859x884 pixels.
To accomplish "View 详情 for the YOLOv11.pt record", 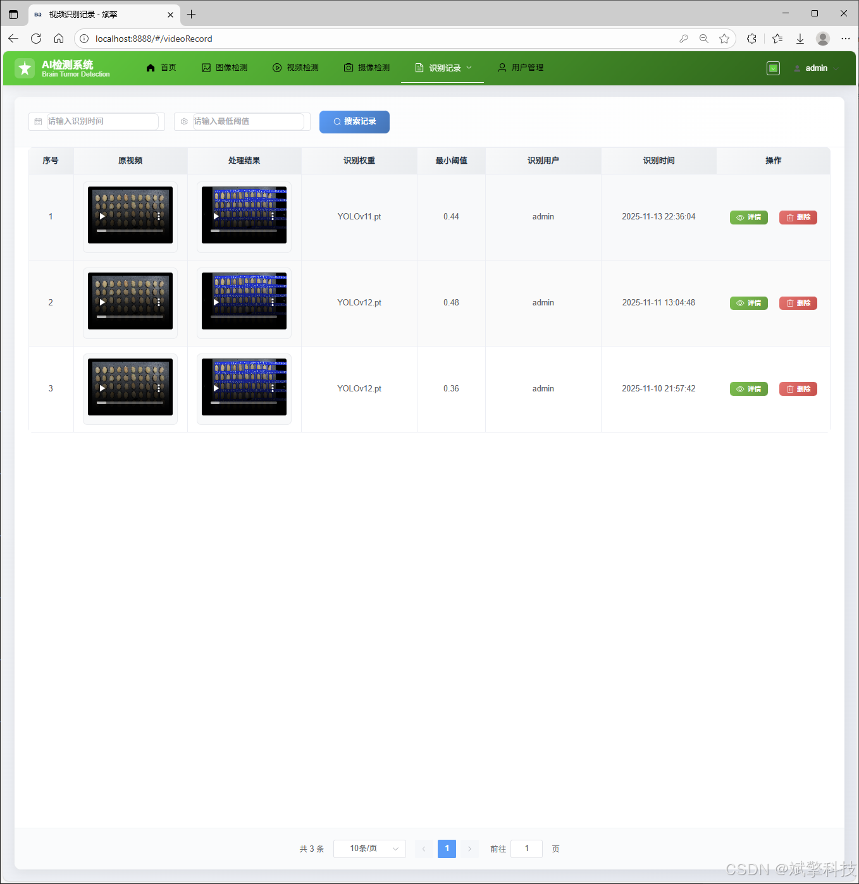I will (748, 218).
